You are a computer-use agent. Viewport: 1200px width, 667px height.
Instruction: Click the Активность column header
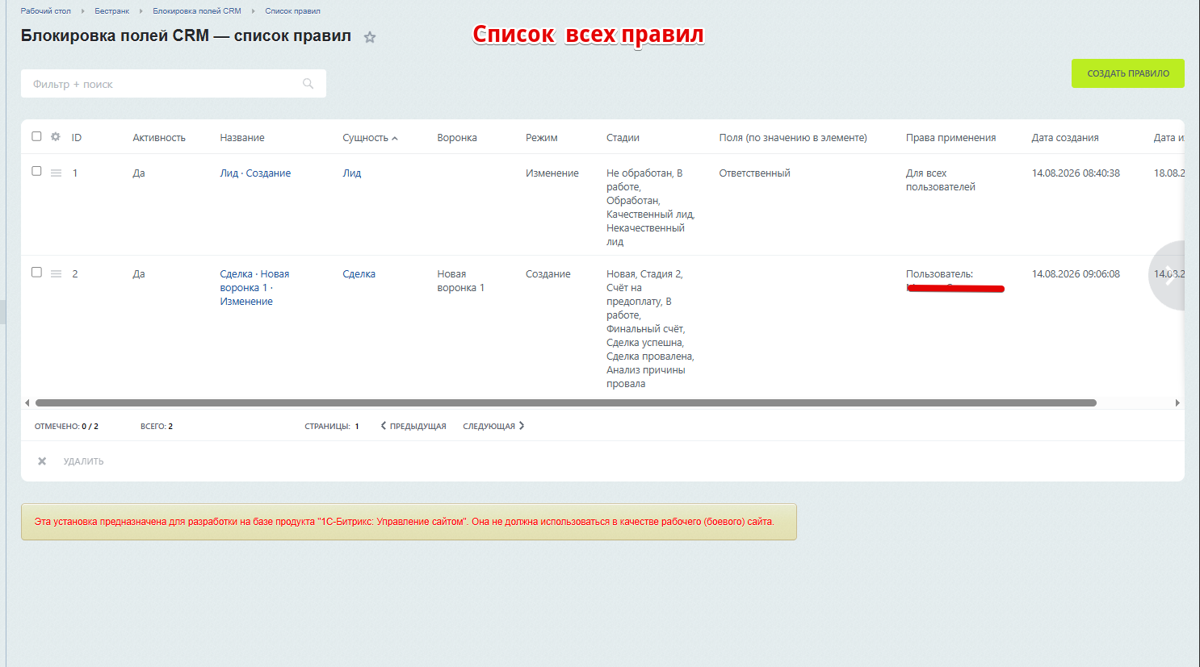(159, 138)
